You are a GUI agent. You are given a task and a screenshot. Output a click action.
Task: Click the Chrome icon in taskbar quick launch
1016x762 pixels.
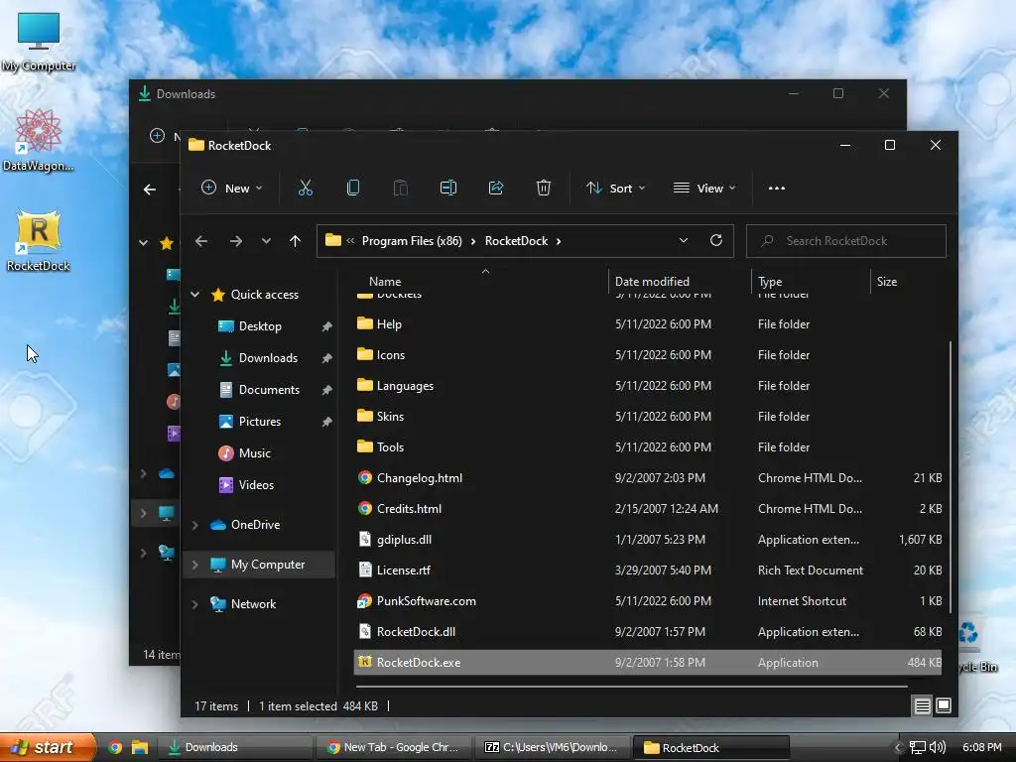click(115, 747)
